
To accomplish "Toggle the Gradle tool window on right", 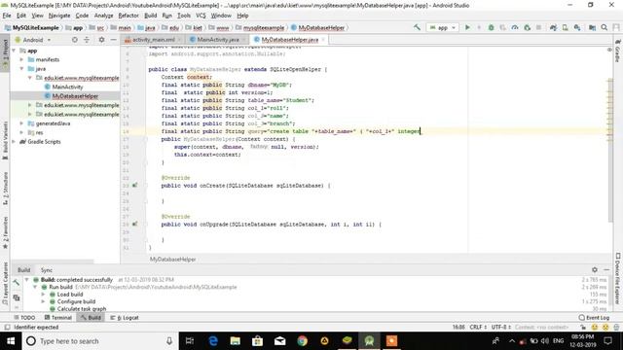I will [x=617, y=51].
